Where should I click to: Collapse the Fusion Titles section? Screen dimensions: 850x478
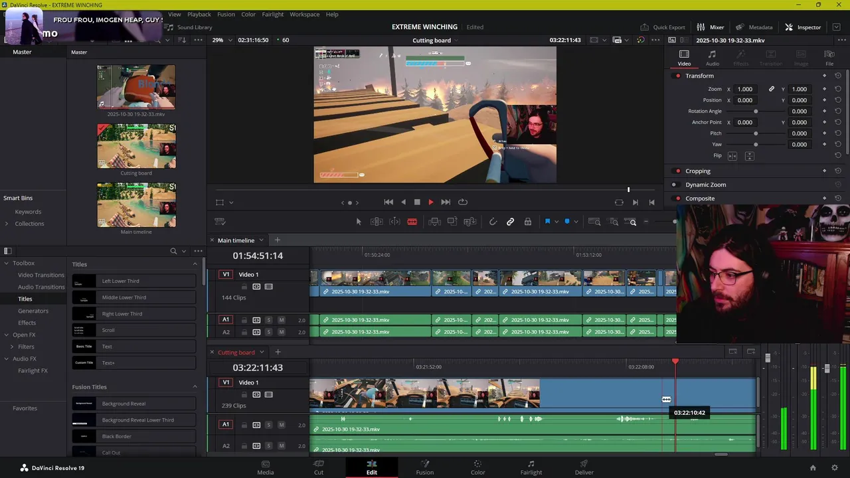(195, 387)
